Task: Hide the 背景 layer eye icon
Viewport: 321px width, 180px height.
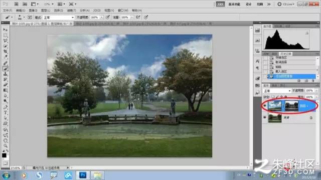Action: [x=265, y=117]
